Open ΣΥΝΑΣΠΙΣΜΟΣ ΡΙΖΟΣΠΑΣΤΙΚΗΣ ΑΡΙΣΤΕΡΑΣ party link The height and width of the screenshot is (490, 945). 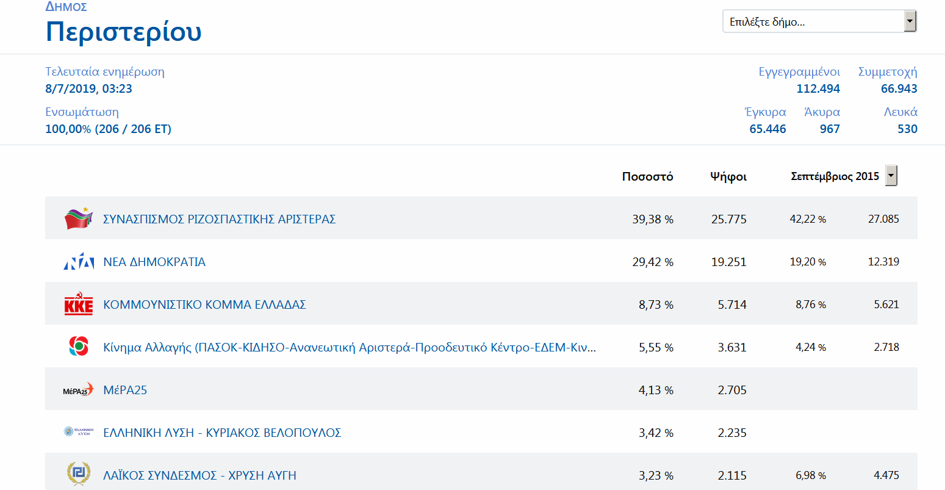point(220,219)
